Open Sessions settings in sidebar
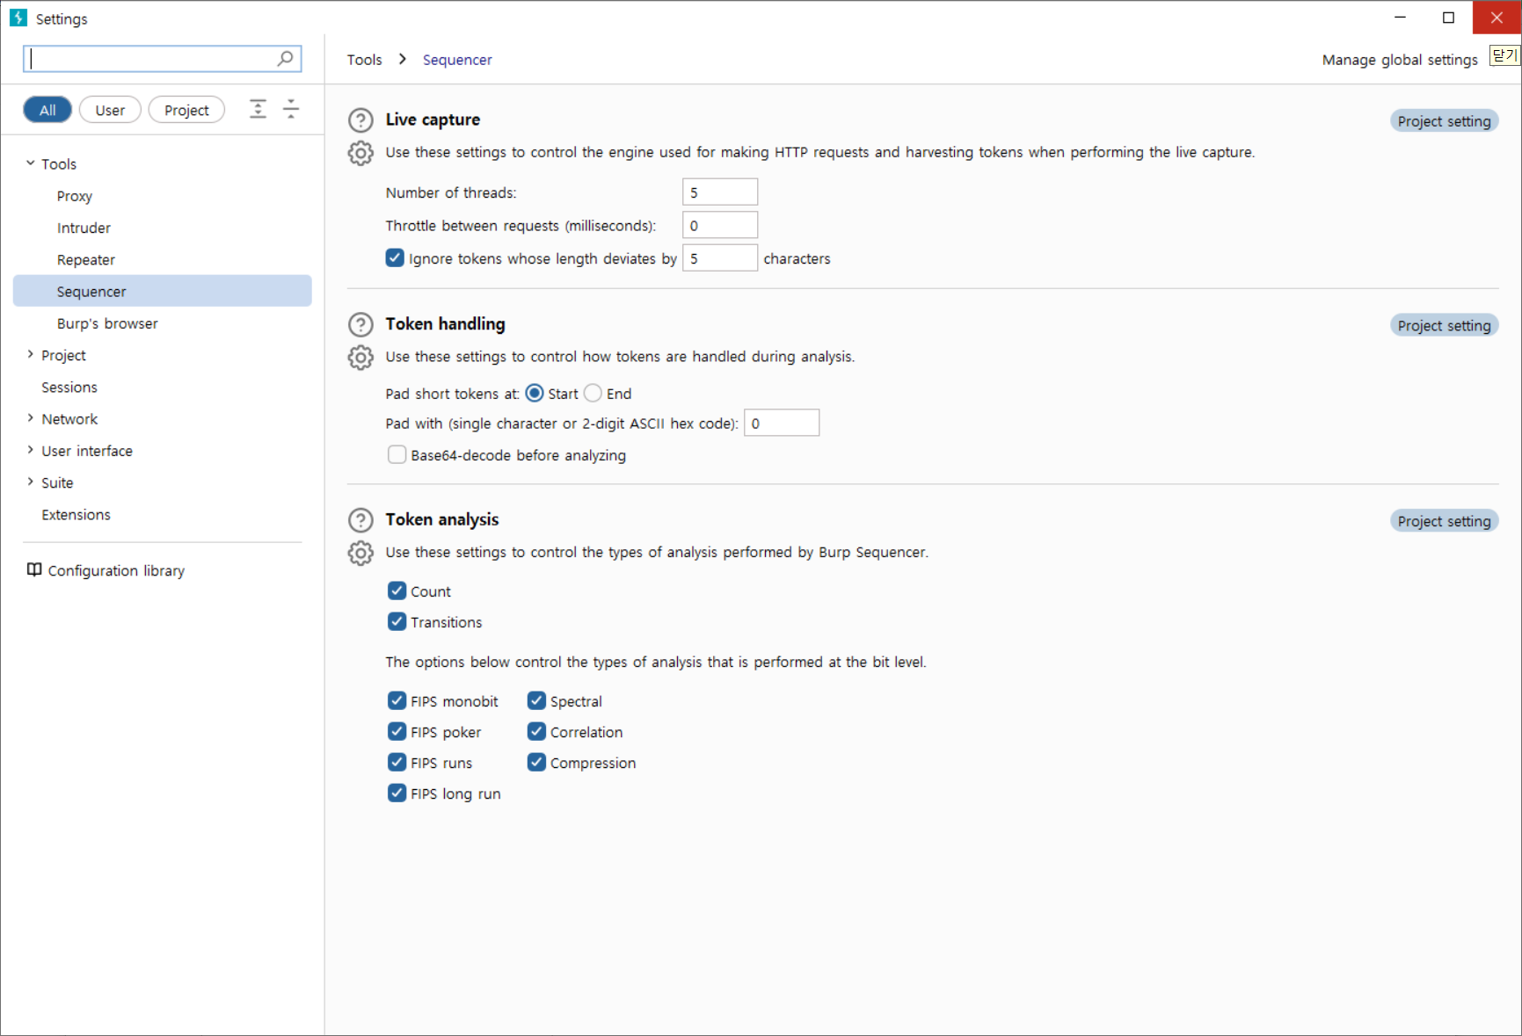Viewport: 1522px width, 1036px height. point(69,387)
